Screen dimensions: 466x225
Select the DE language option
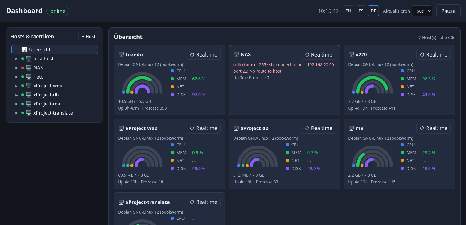click(x=373, y=11)
